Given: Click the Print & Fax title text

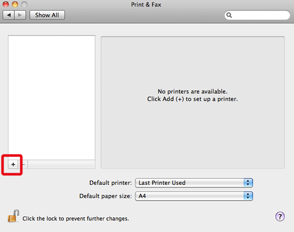Looking at the screenshot, I should click(146, 5).
